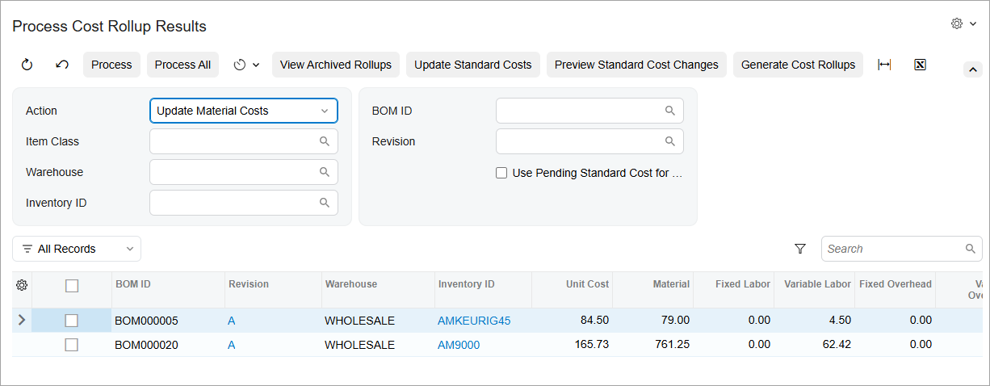
Task: Open the schedule clock icon dropdown
Action: tap(246, 65)
